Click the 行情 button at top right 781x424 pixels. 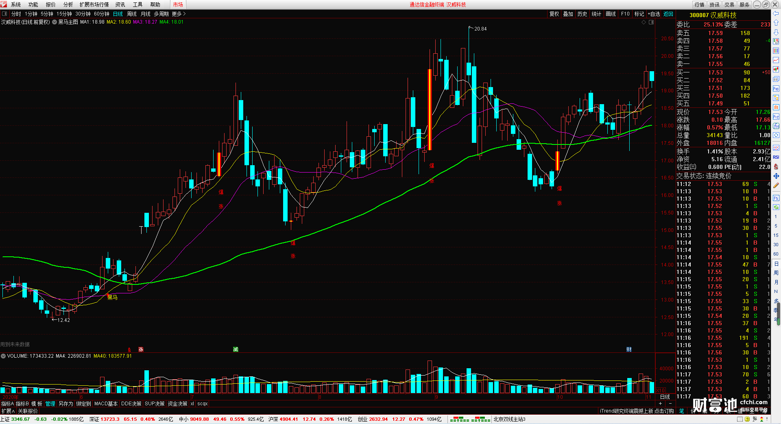[x=700, y=4]
